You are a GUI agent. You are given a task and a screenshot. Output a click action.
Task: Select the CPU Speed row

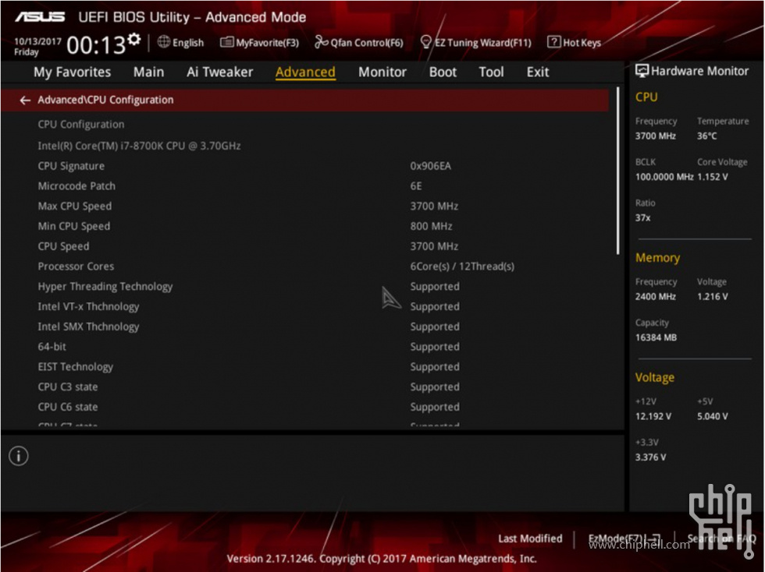point(304,246)
